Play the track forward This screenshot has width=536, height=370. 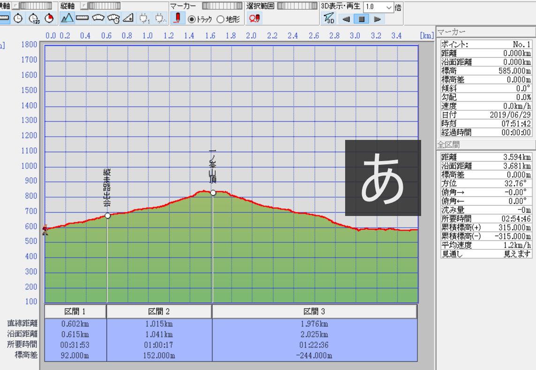point(377,19)
